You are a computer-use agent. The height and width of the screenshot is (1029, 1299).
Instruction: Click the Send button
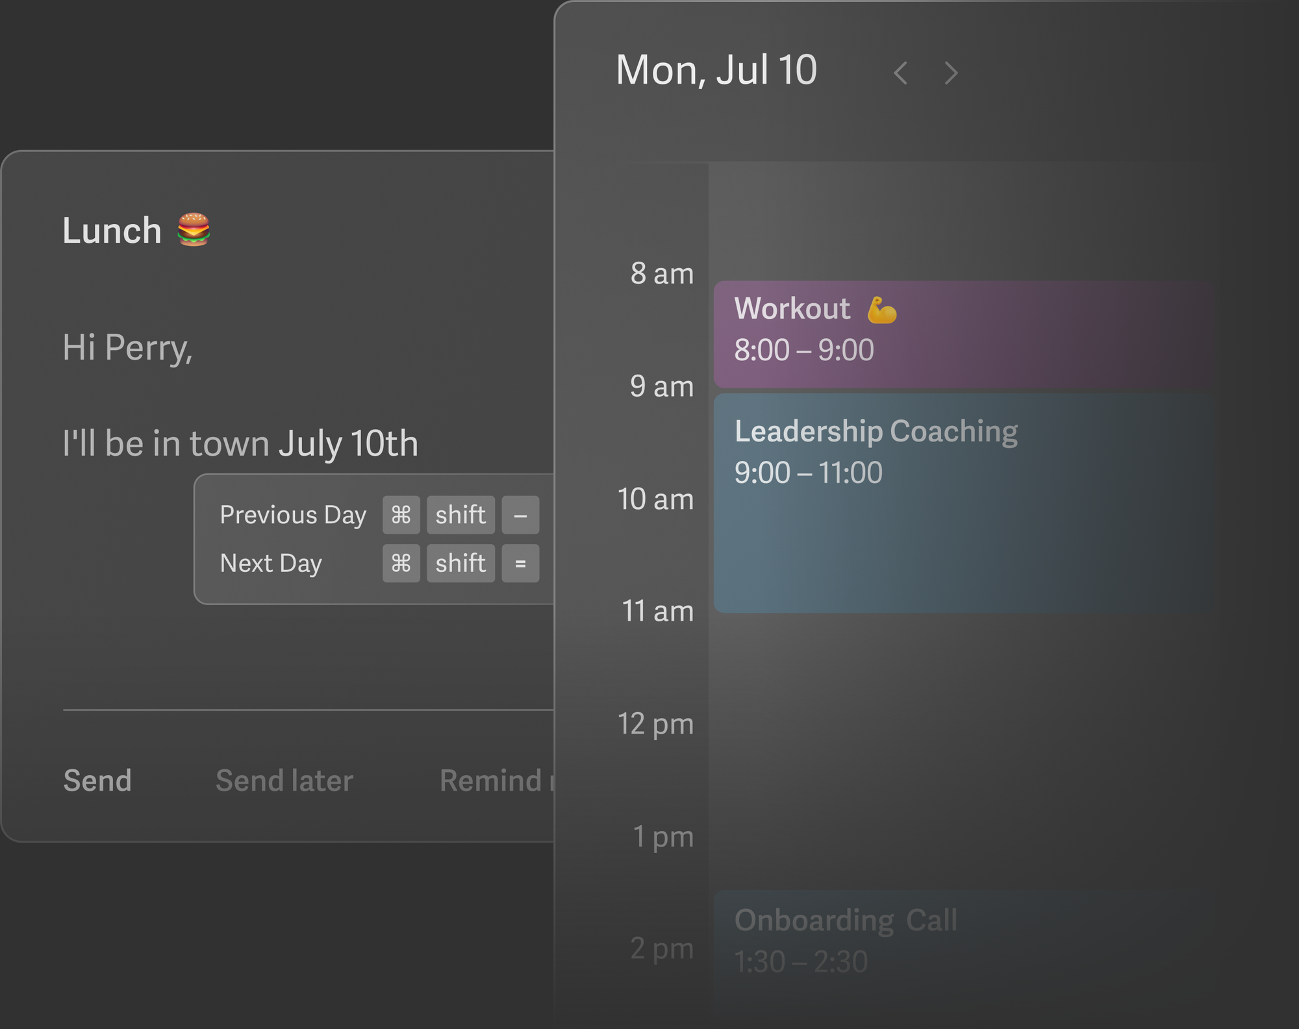tap(97, 780)
